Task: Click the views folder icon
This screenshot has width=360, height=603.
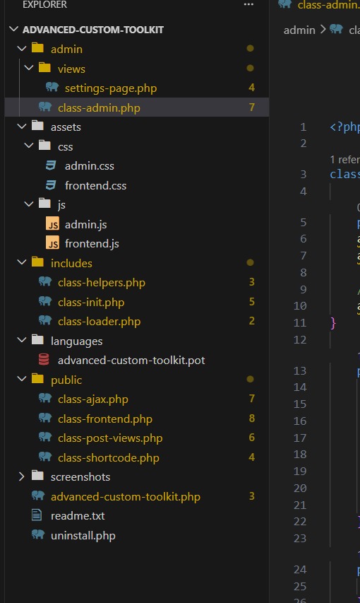Action: pos(44,68)
